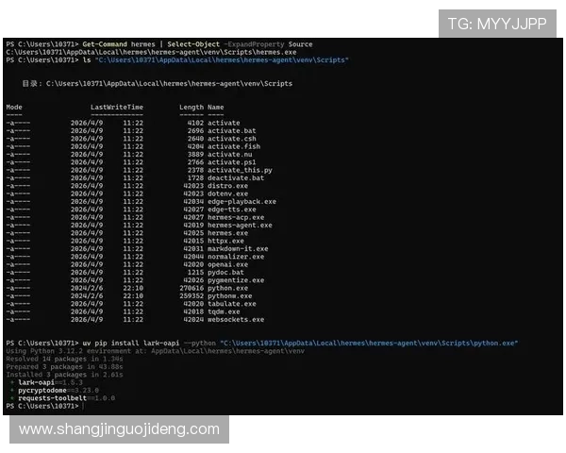Click the Name column header
The image size is (566, 453).
click(215, 107)
